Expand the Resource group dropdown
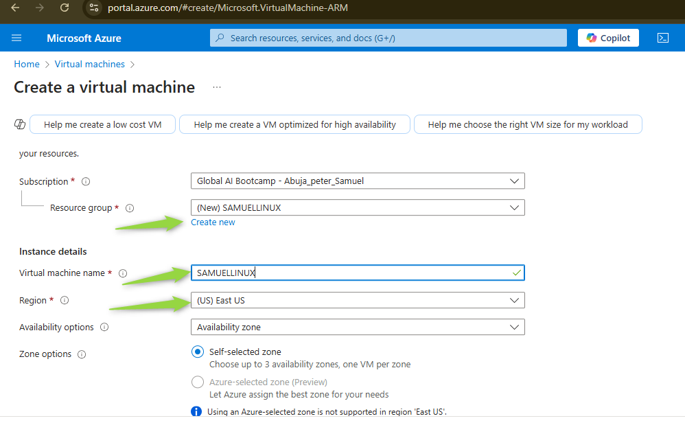 click(x=358, y=207)
